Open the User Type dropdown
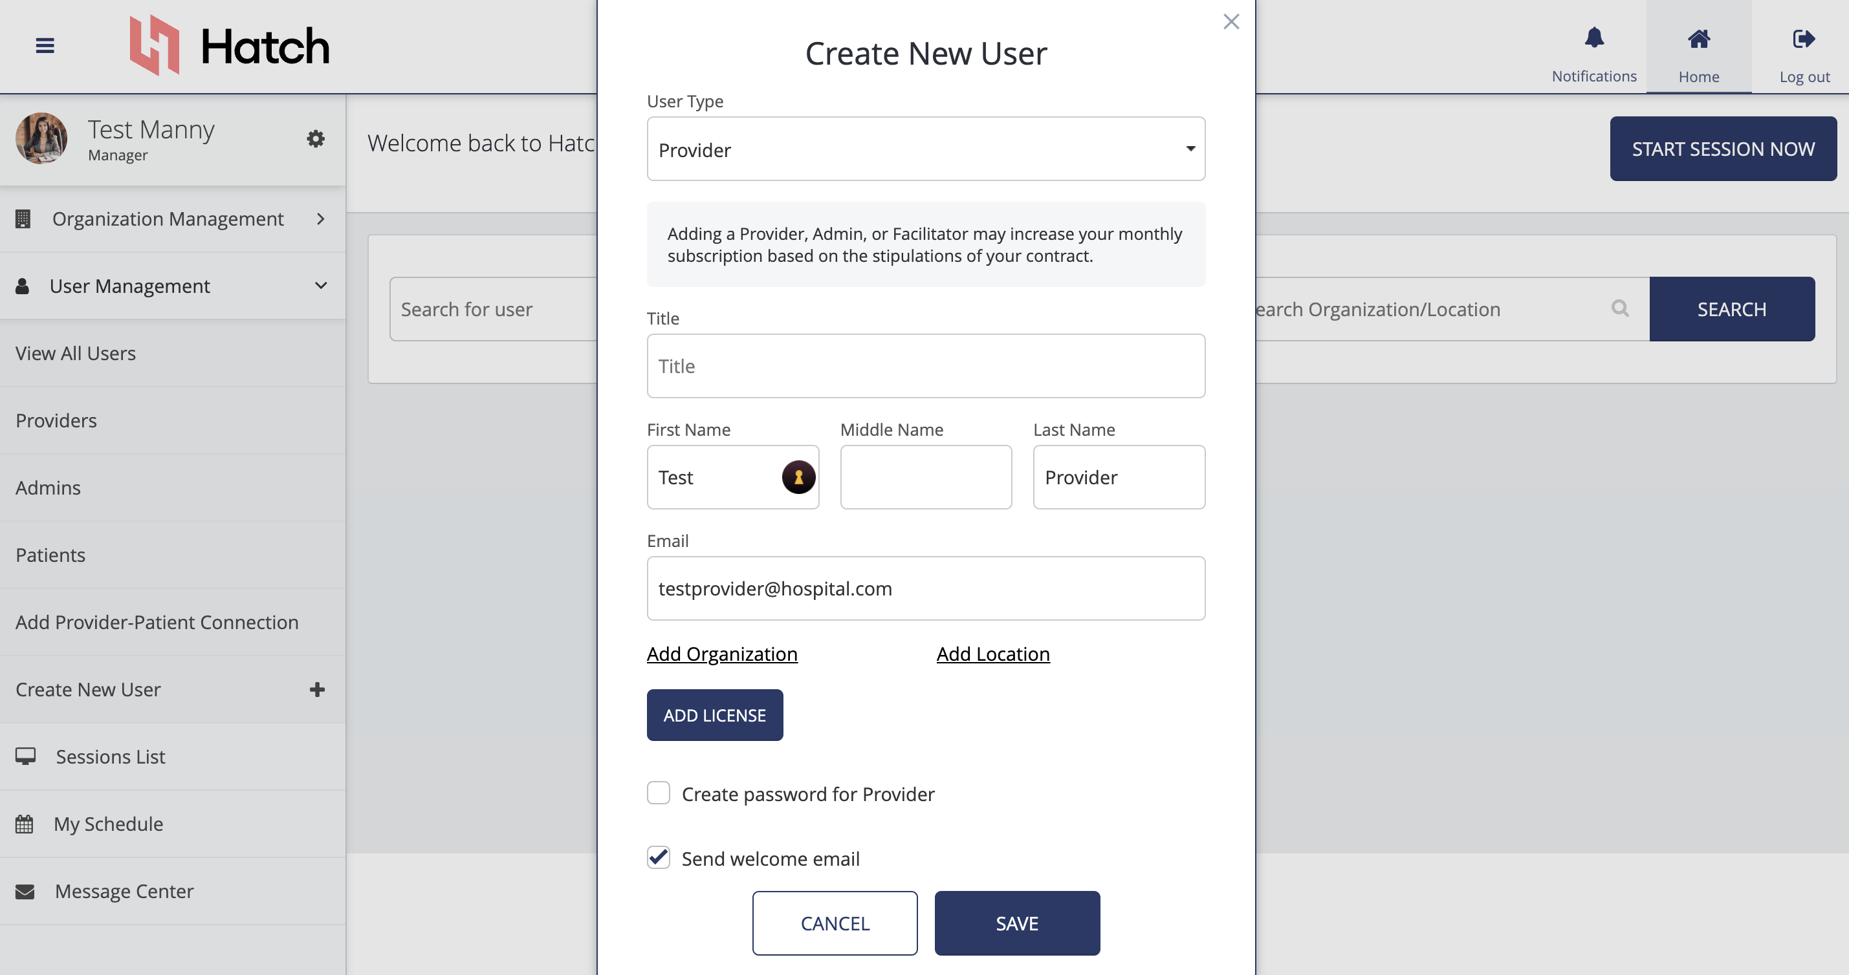 pyautogui.click(x=925, y=149)
